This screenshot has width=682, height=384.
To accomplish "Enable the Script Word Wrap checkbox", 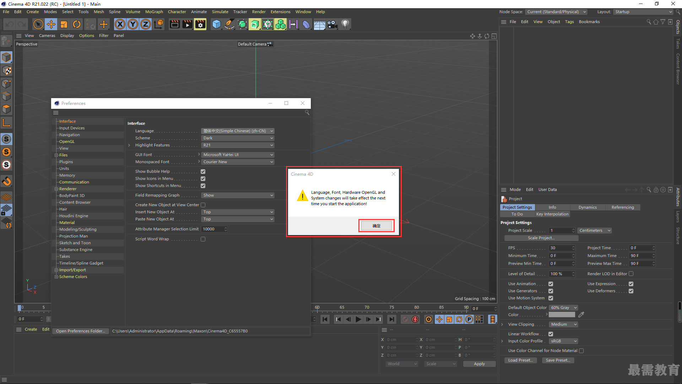I will pyautogui.click(x=203, y=239).
